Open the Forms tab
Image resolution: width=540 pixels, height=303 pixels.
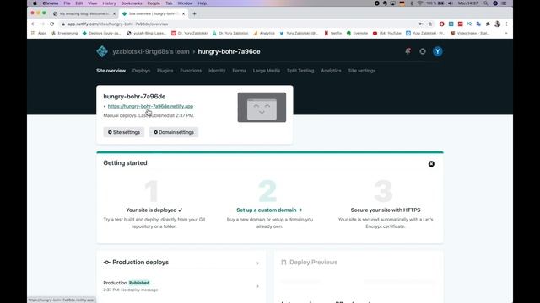(239, 71)
